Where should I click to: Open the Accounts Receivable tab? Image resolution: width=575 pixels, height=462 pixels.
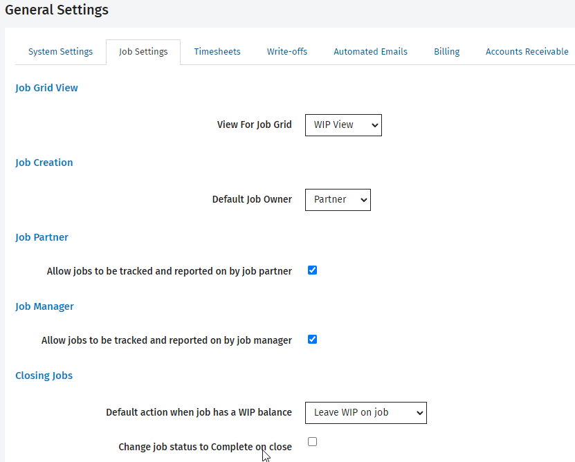tap(527, 52)
